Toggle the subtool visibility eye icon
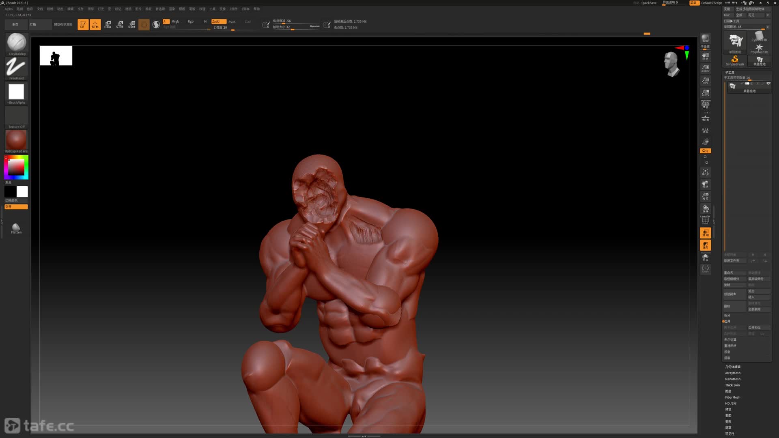 768,84
